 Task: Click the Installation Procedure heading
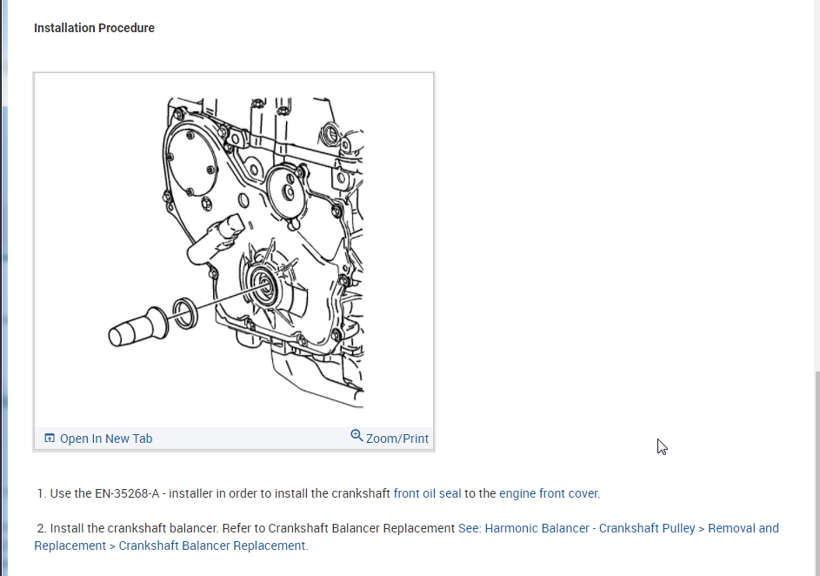pos(94,28)
